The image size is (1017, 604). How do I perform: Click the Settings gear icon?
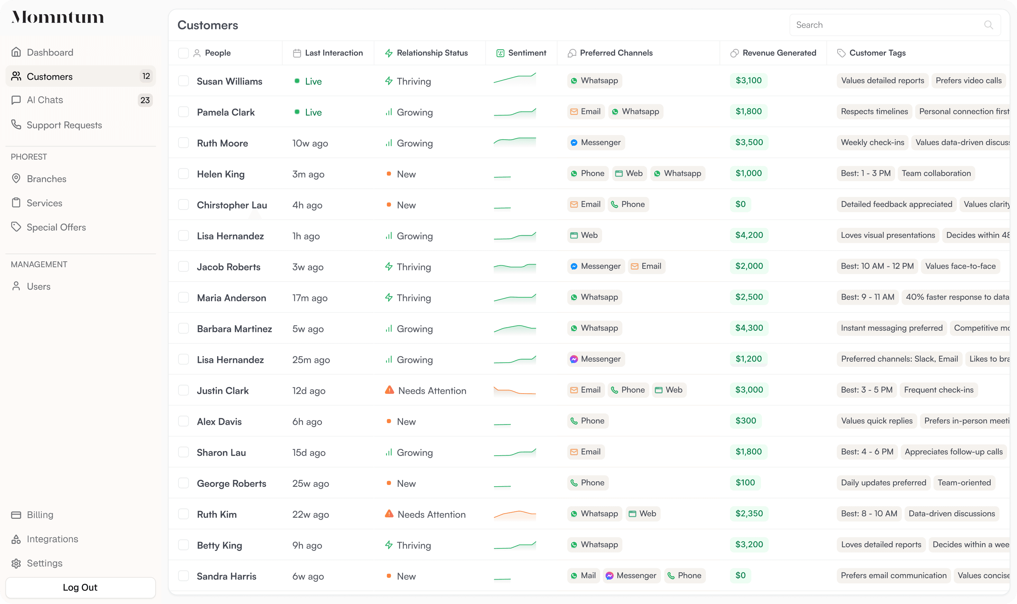16,563
